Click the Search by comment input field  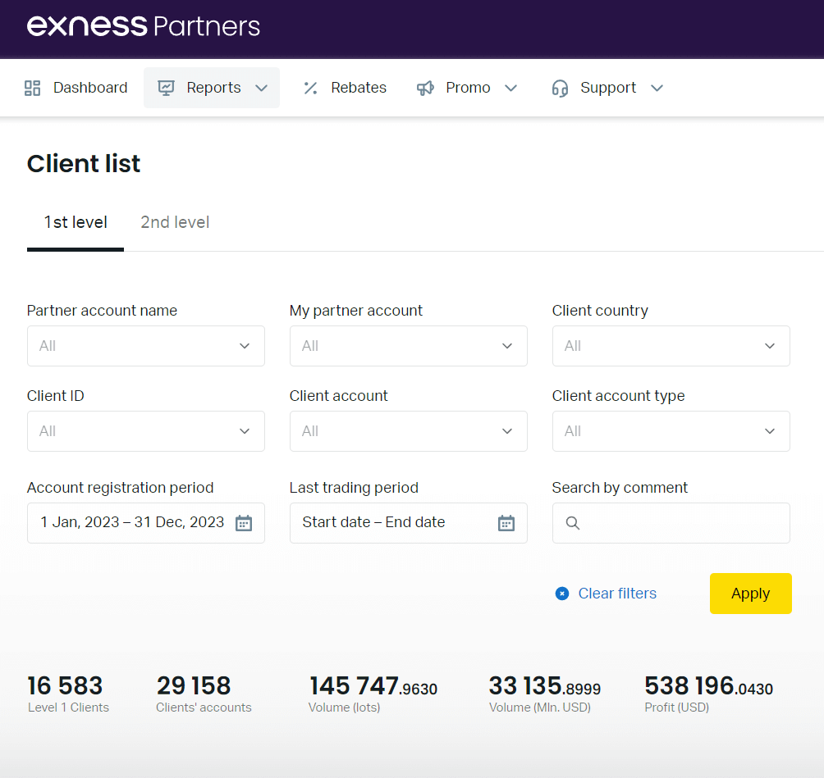(x=681, y=523)
